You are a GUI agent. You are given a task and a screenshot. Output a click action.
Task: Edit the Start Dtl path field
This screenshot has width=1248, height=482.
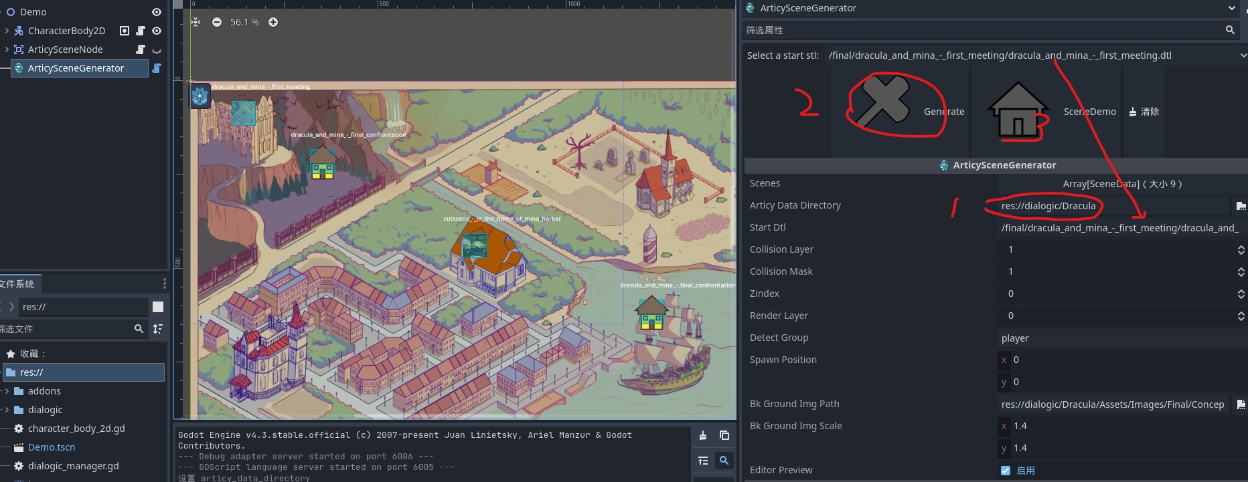click(x=1122, y=228)
